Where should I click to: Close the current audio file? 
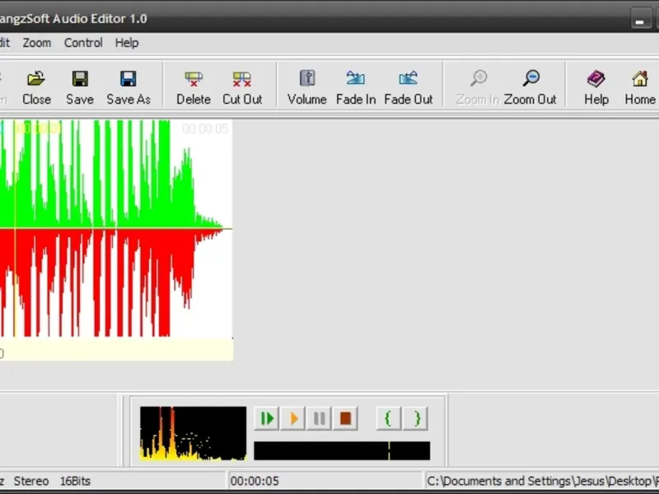(36, 87)
